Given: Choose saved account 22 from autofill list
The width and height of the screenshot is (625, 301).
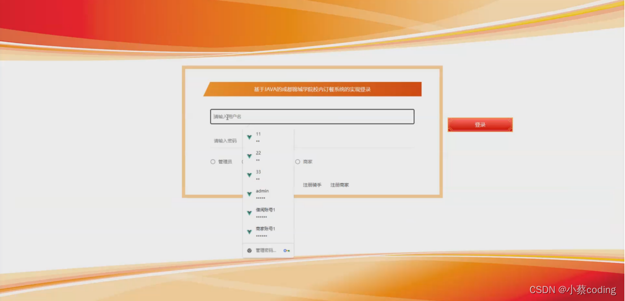Looking at the screenshot, I should (268, 156).
